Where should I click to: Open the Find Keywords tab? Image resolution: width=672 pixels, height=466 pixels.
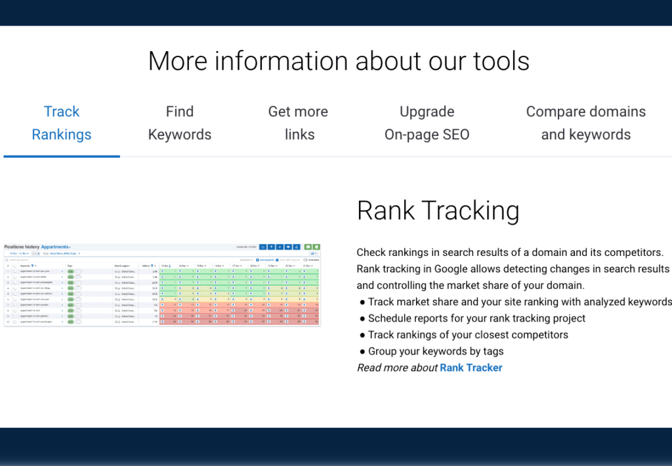pos(179,123)
